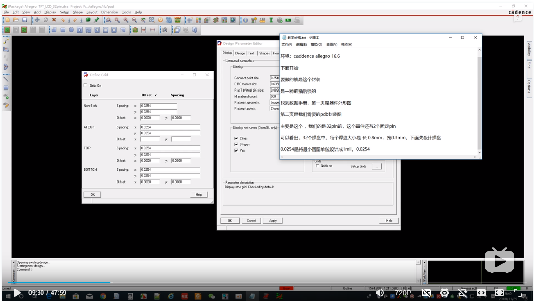The height and width of the screenshot is (301, 534).
Task: Switch to the Text tab
Action: pos(251,53)
